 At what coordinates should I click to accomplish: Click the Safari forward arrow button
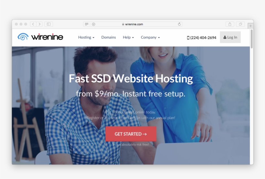[39, 24]
